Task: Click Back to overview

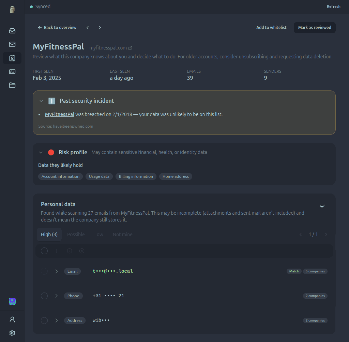Action: (57, 28)
